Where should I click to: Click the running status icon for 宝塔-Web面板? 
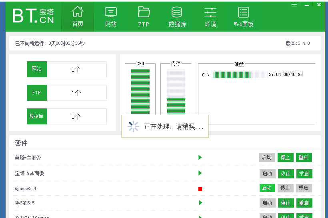click(200, 173)
